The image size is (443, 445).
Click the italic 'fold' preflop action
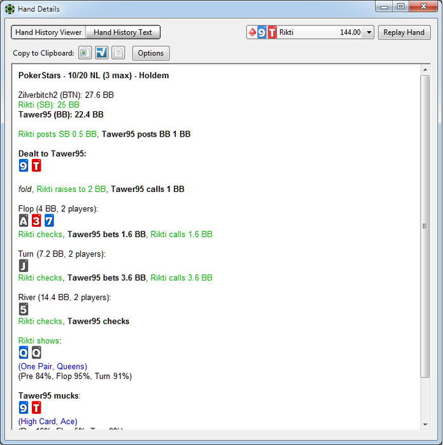pyautogui.click(x=25, y=189)
